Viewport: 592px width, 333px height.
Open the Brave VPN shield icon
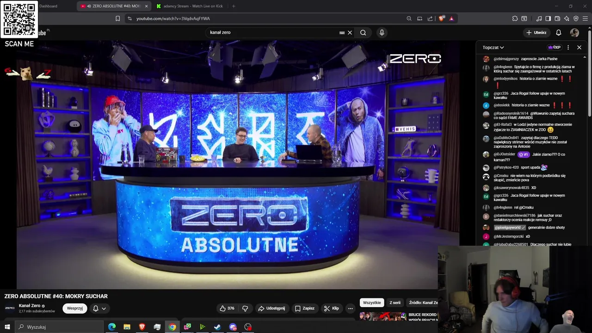[576, 18]
